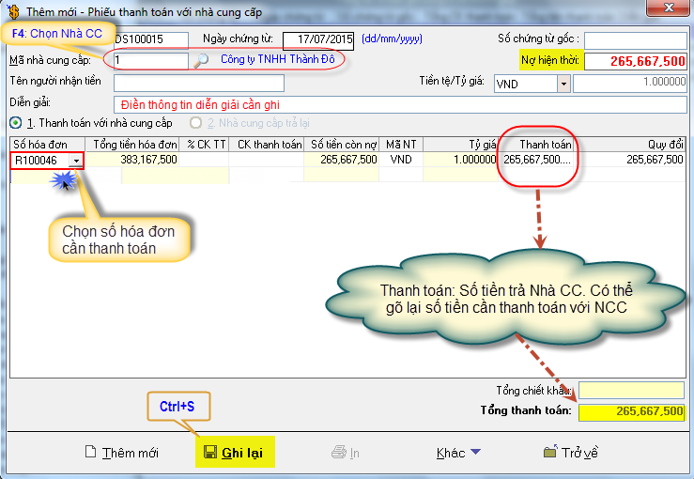Click the printer icon beside In
The image size is (694, 479).
pyautogui.click(x=339, y=453)
